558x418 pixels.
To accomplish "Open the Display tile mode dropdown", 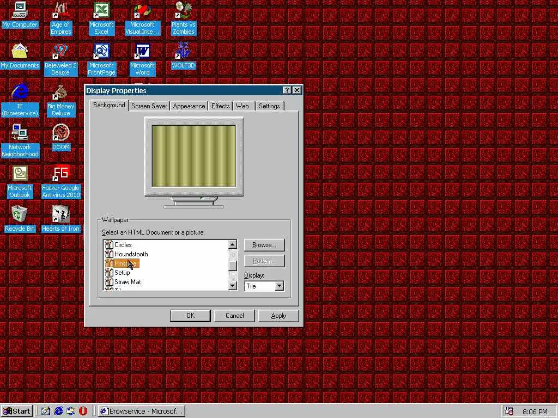I will coord(280,286).
